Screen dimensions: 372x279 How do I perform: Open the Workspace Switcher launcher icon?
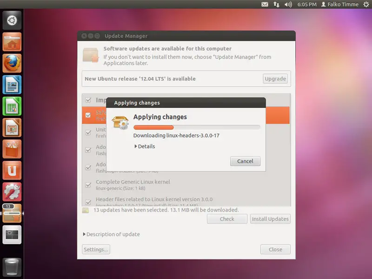[12, 235]
